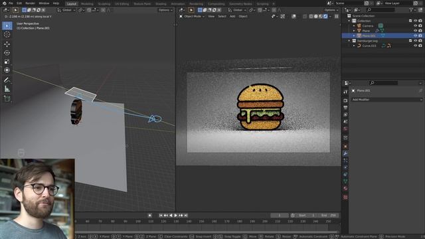Uncheck the Collection exclude checkbox

coord(410,21)
